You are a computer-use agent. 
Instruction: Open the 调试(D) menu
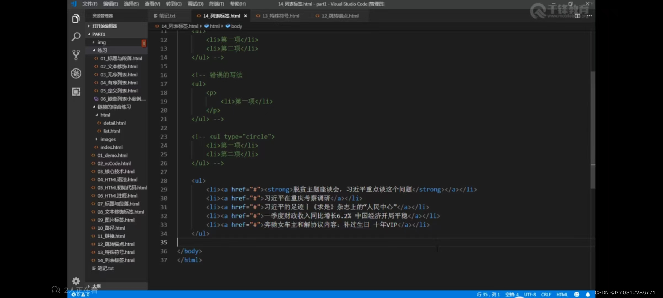tap(195, 4)
